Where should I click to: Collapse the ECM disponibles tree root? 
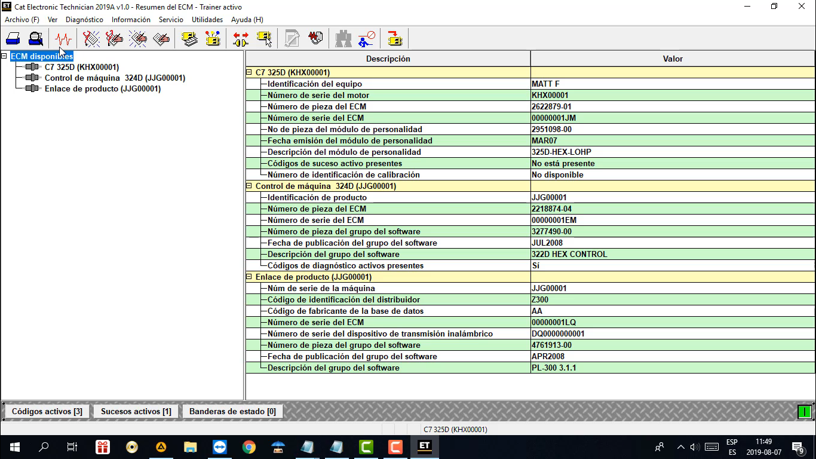(5, 56)
